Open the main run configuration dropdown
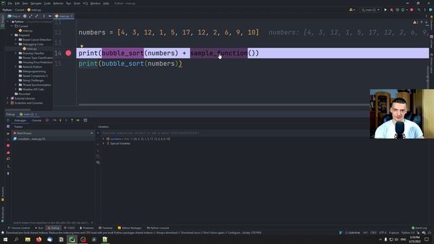The height and width of the screenshot is (244, 434). (x=370, y=9)
